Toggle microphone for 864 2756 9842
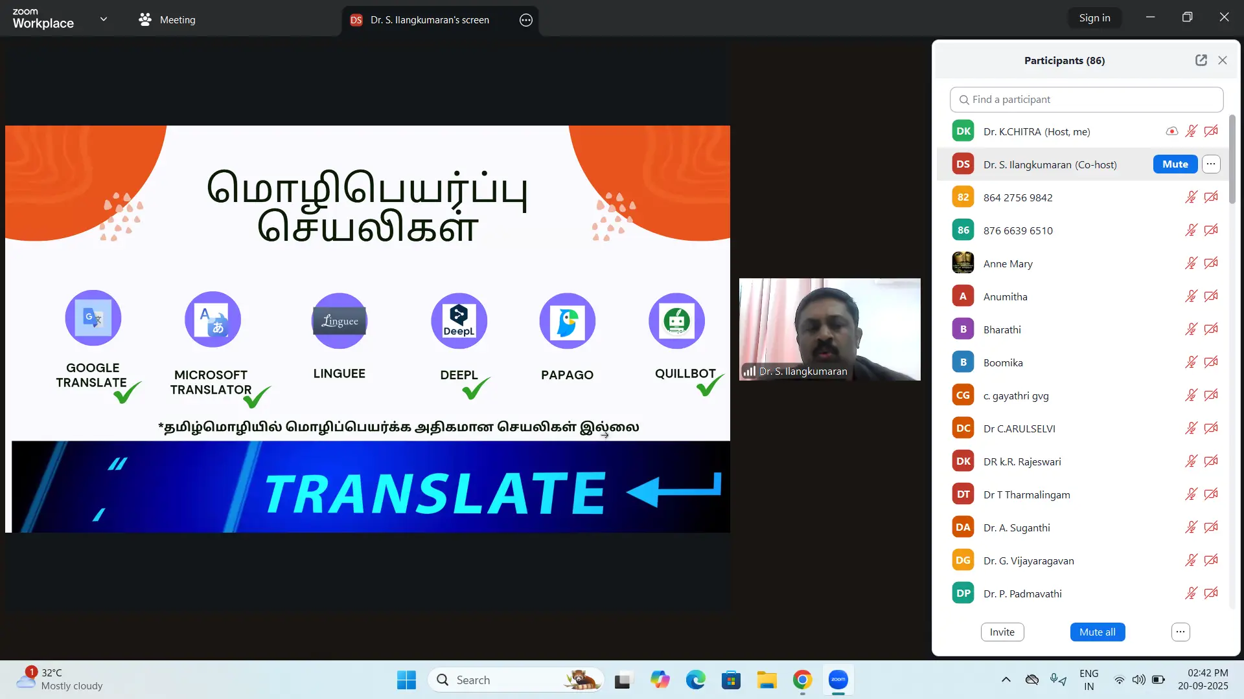1244x699 pixels. tap(1191, 197)
